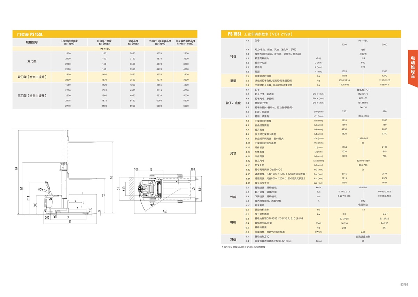Select the value 'Ø230×75'
This screenshot has height=297, width=418.
tap(363, 94)
